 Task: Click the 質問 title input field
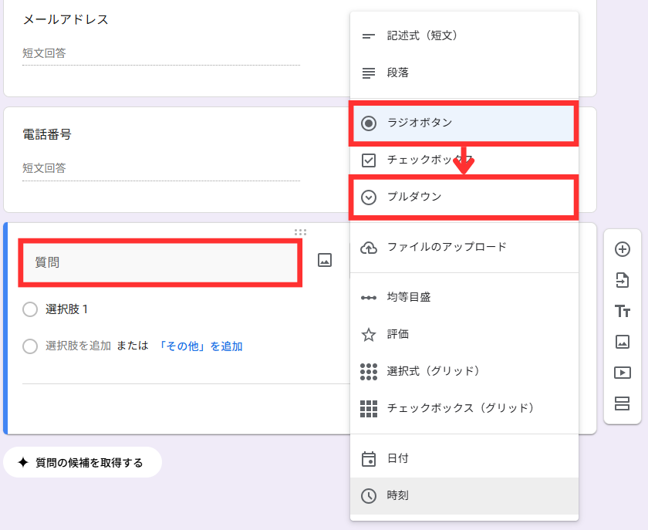click(x=160, y=262)
